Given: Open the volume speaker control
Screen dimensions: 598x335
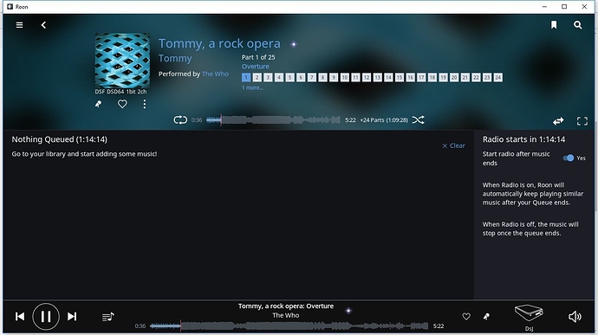Looking at the screenshot, I should [x=575, y=317].
